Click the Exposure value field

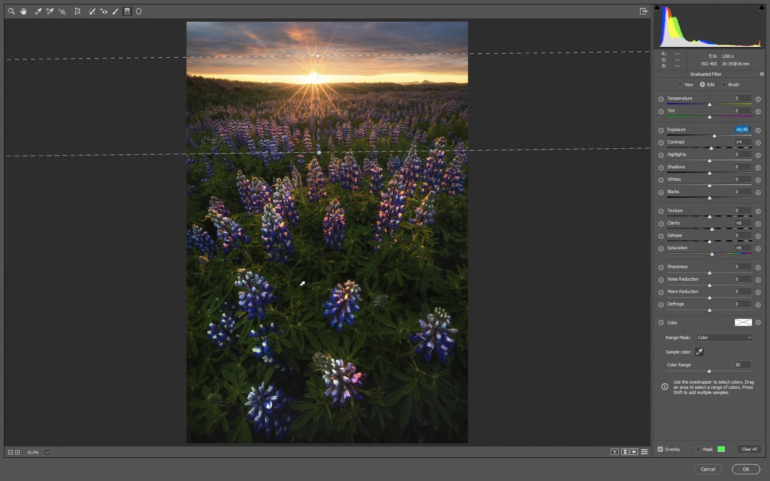(742, 129)
